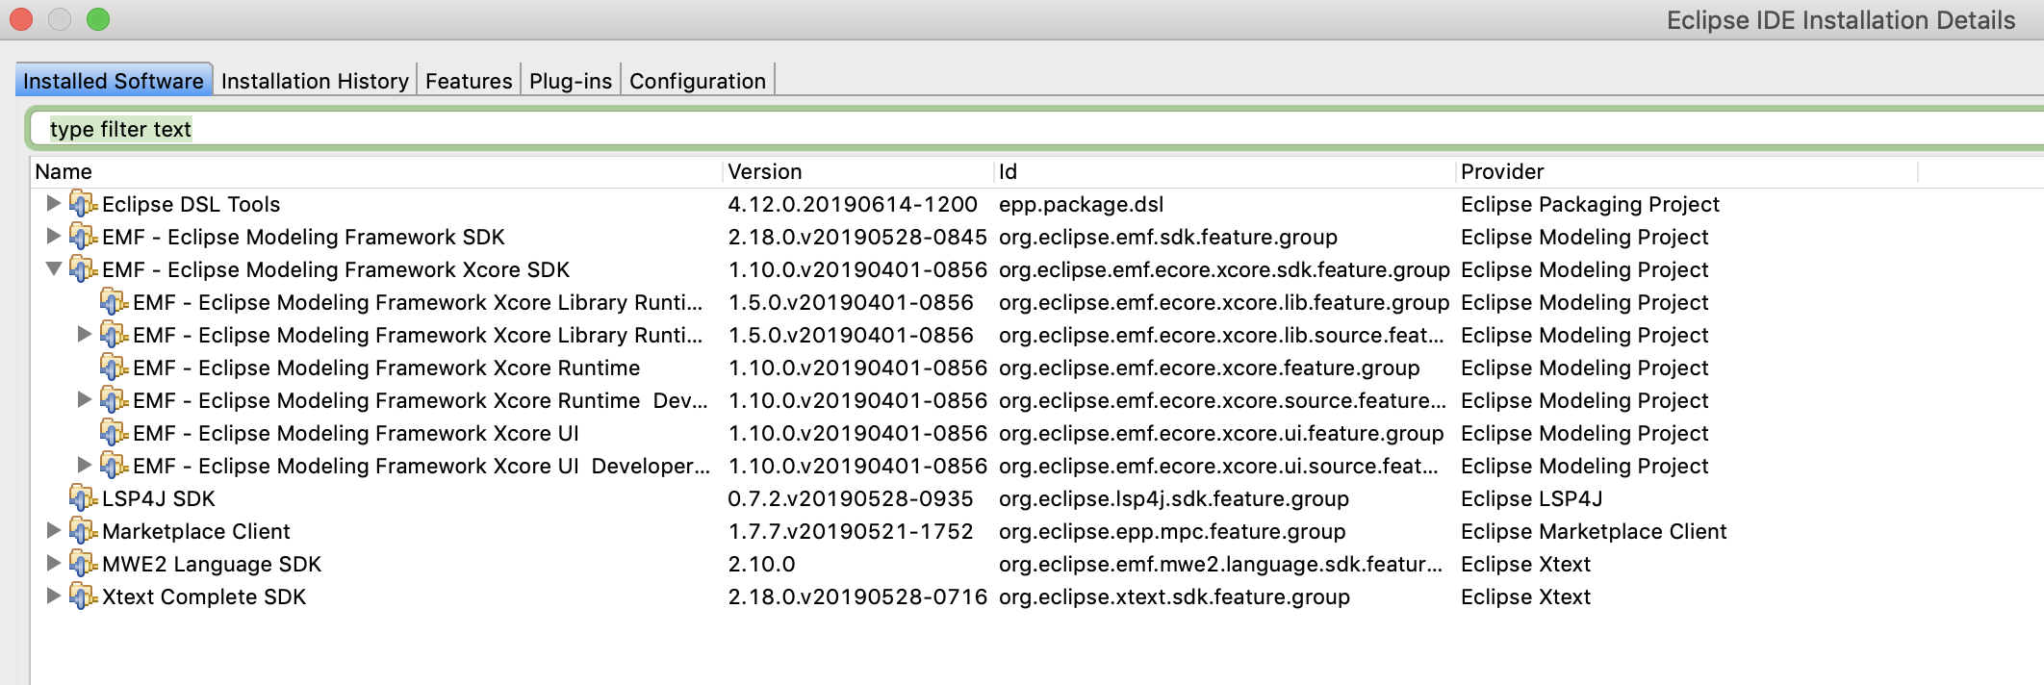Open the Configuration tab
This screenshot has height=685, width=2044.
[x=698, y=81]
